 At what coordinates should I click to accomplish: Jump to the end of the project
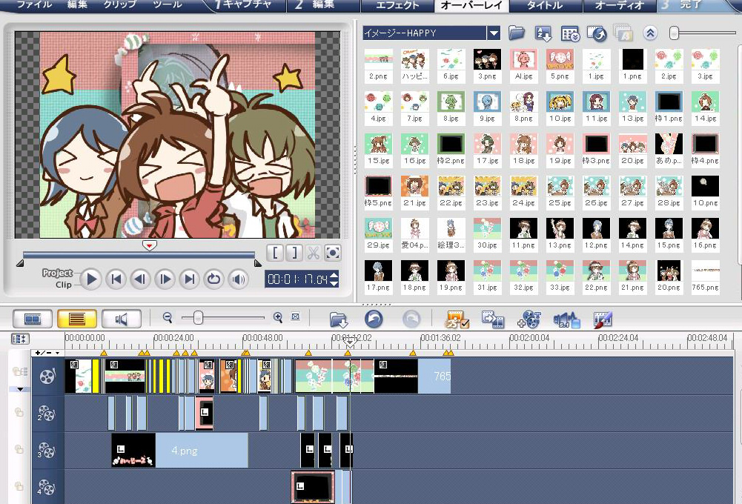coord(189,279)
